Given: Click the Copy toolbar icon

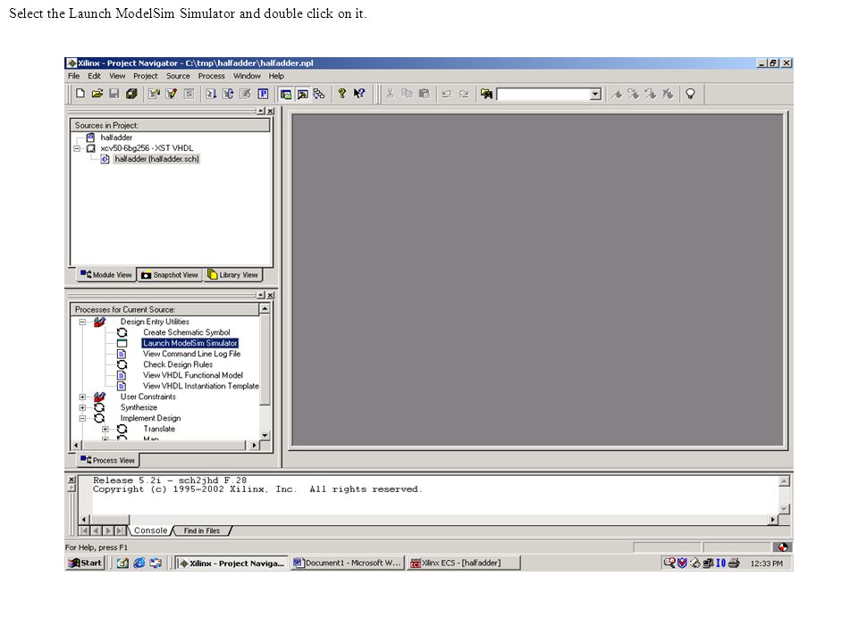Looking at the screenshot, I should point(408,94).
